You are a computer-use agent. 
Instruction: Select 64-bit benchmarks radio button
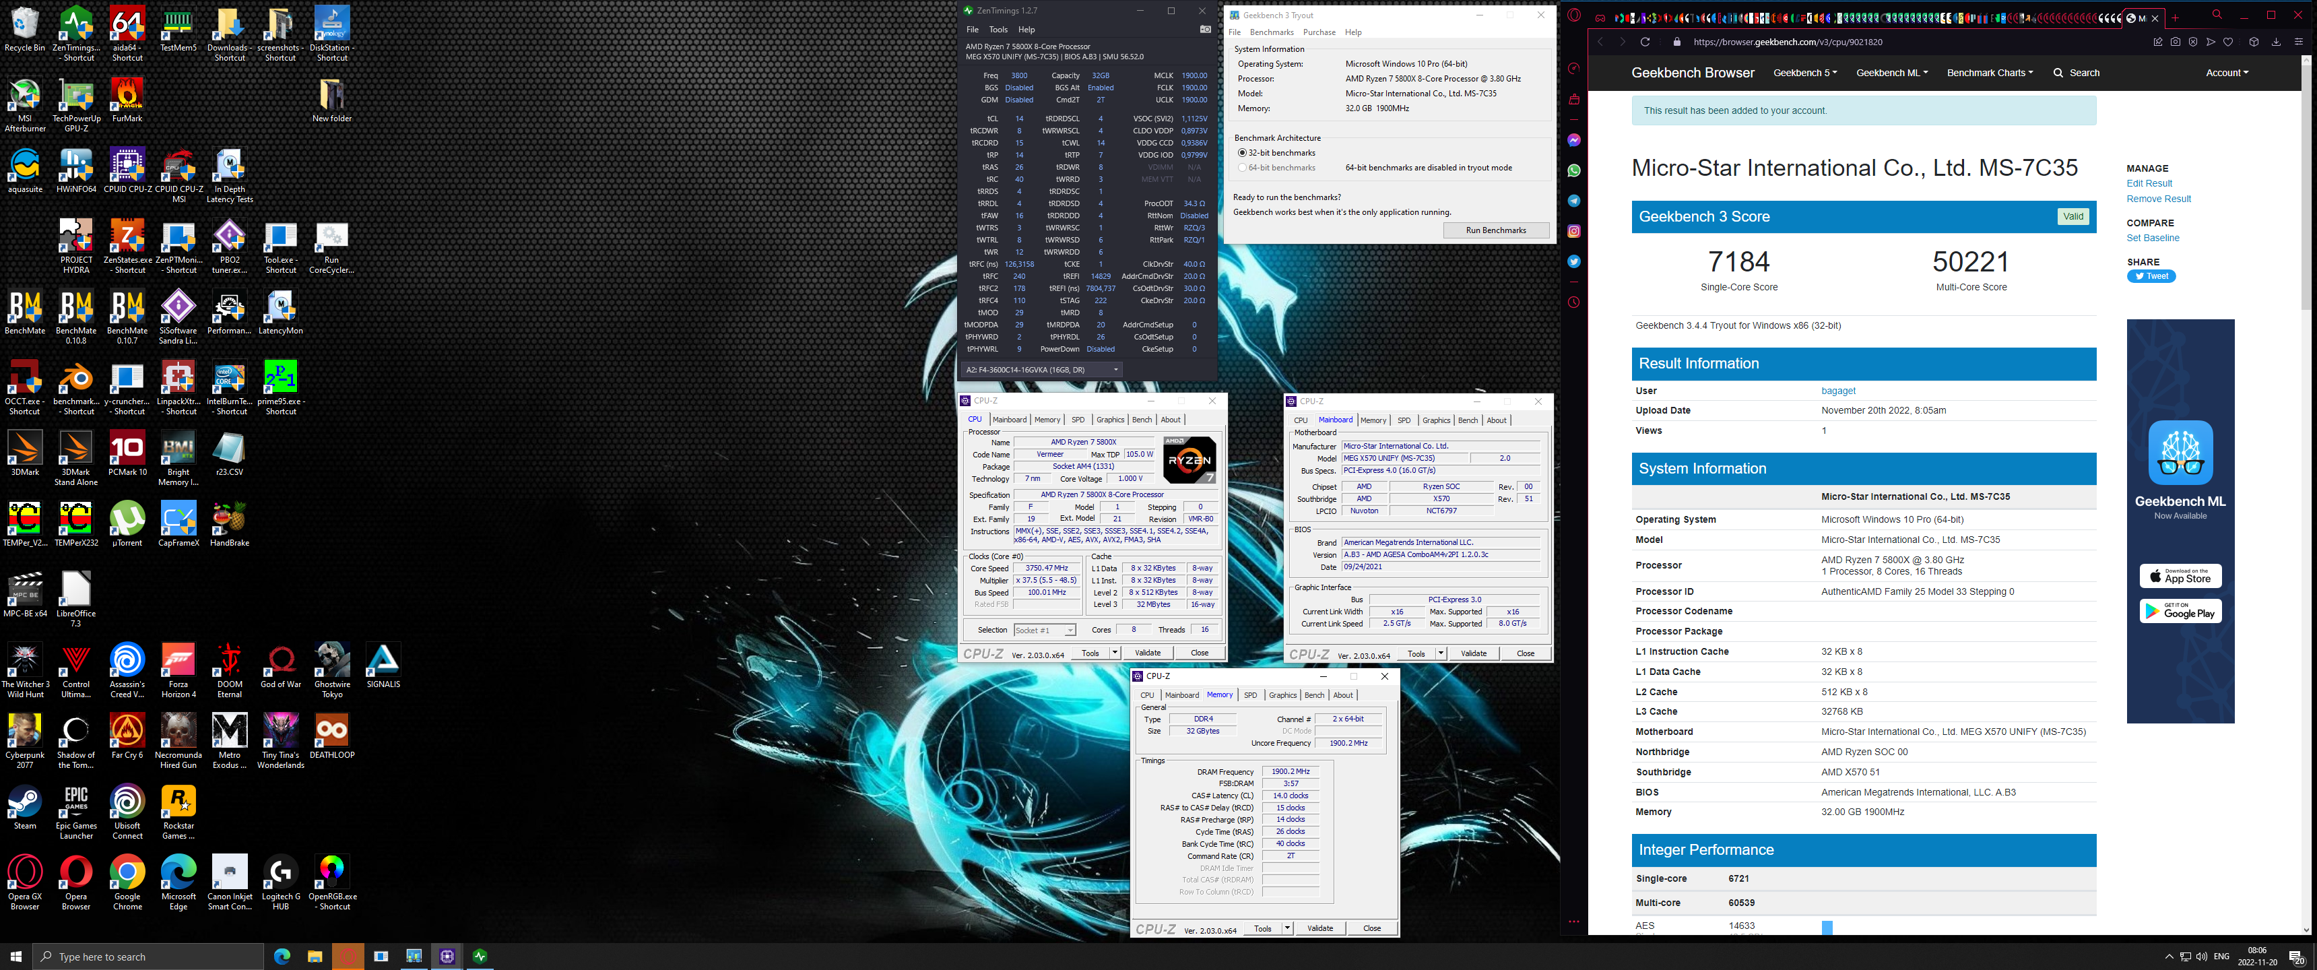pos(1241,167)
